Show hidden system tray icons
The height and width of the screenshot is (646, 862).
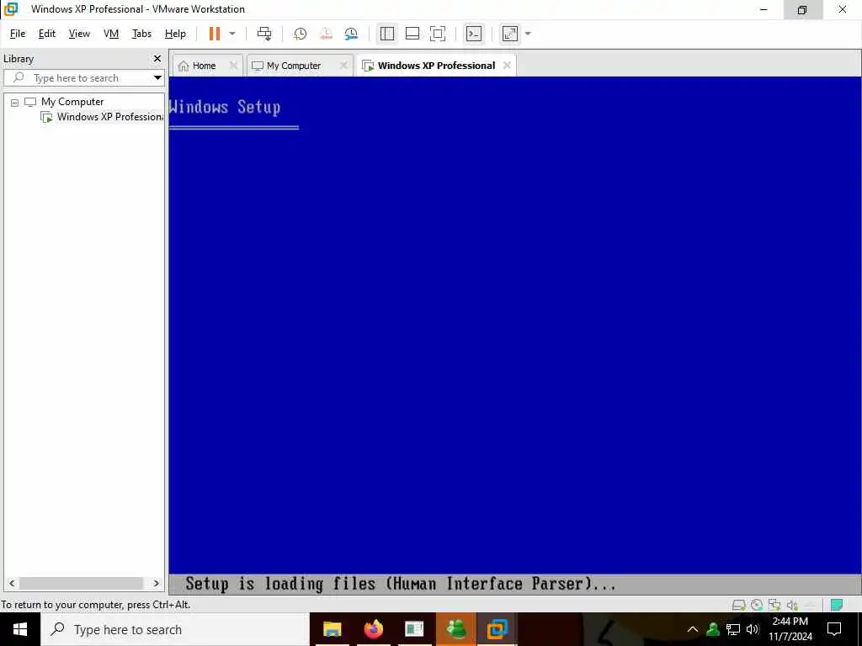(693, 629)
